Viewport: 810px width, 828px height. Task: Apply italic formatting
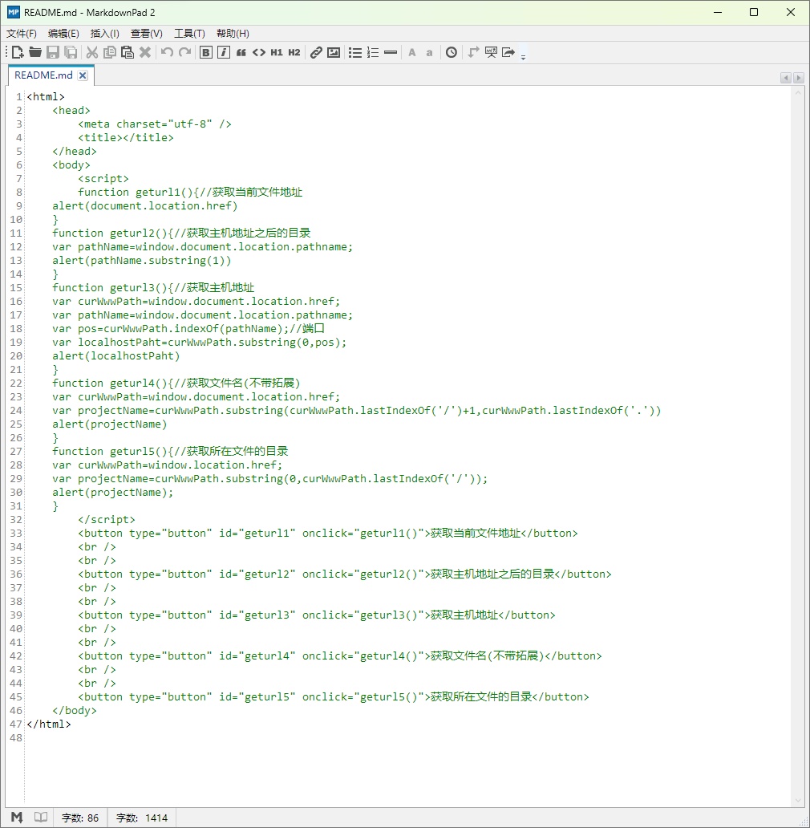224,52
